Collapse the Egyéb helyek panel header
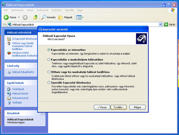179x135 pixels. (21, 83)
